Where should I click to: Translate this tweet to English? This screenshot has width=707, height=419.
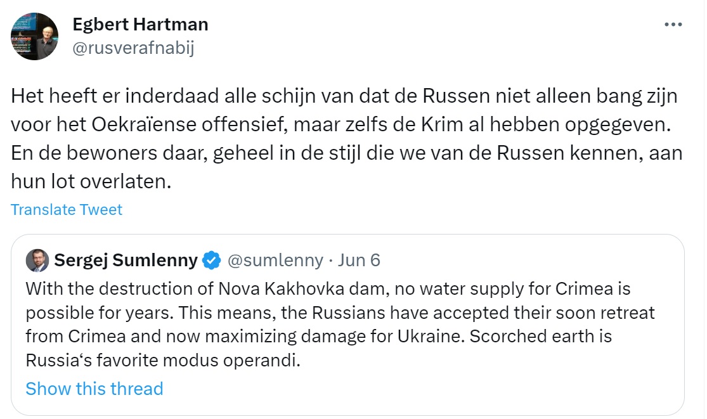(67, 209)
